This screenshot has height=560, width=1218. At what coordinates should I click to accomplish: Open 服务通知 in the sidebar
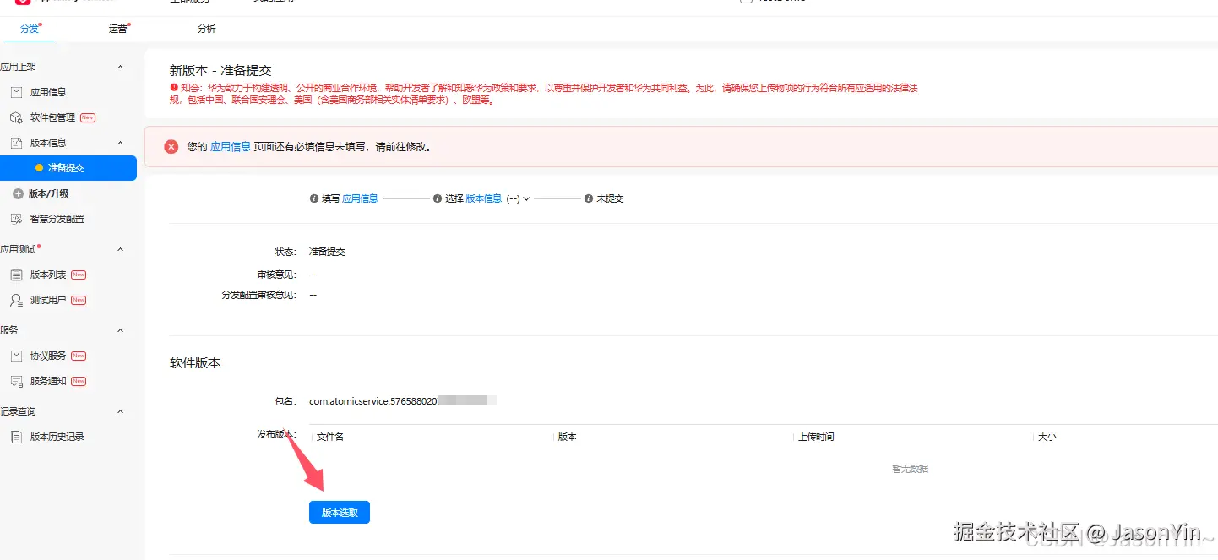tap(48, 381)
